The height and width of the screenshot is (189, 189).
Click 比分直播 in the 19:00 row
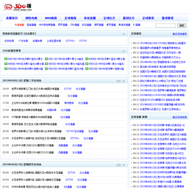70,124
